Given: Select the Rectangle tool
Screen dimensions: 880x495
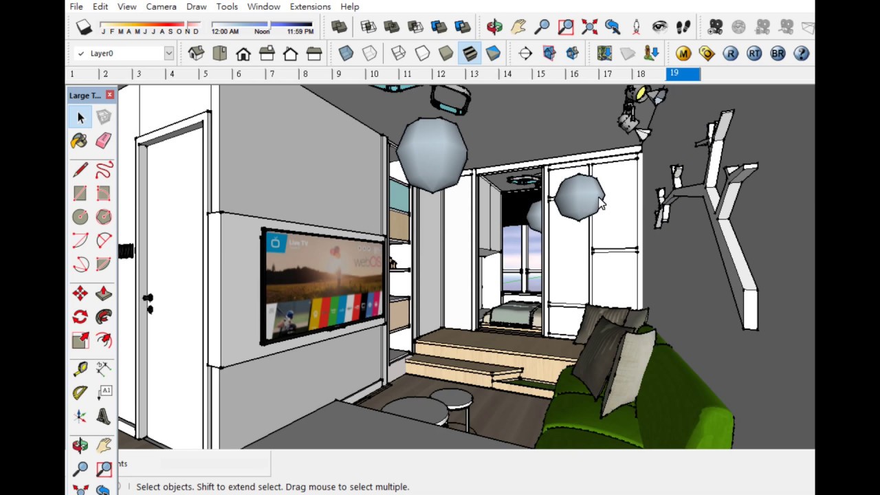Looking at the screenshot, I should [x=80, y=193].
